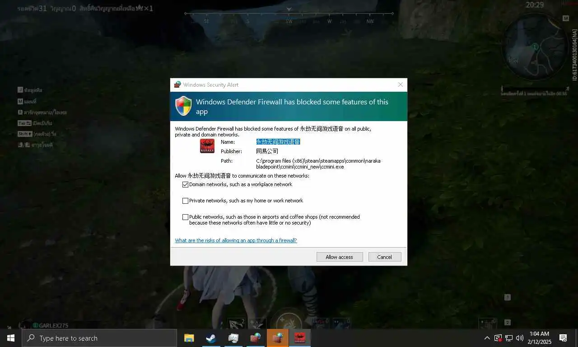Viewport: 578px width, 347px height.
Task: Open the volume control tray icon
Action: (520, 338)
